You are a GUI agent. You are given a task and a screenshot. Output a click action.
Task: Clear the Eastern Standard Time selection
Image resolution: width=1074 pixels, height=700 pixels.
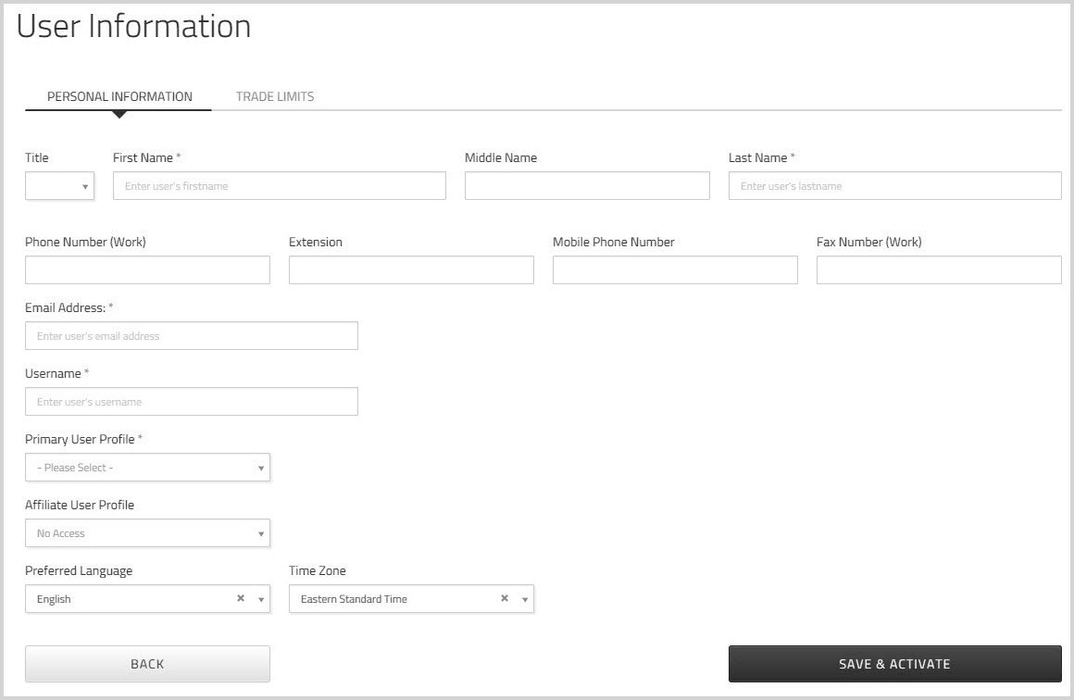(x=504, y=599)
